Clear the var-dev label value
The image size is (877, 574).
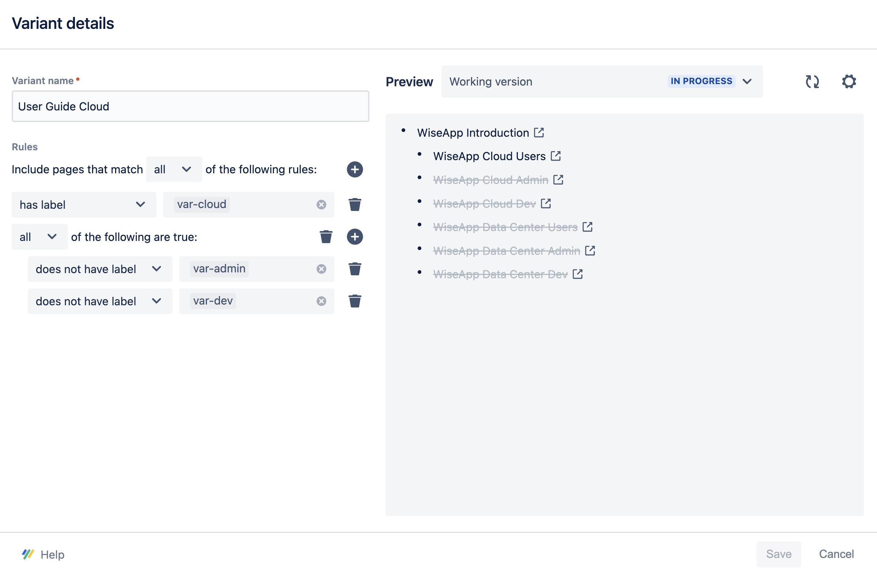pos(321,301)
